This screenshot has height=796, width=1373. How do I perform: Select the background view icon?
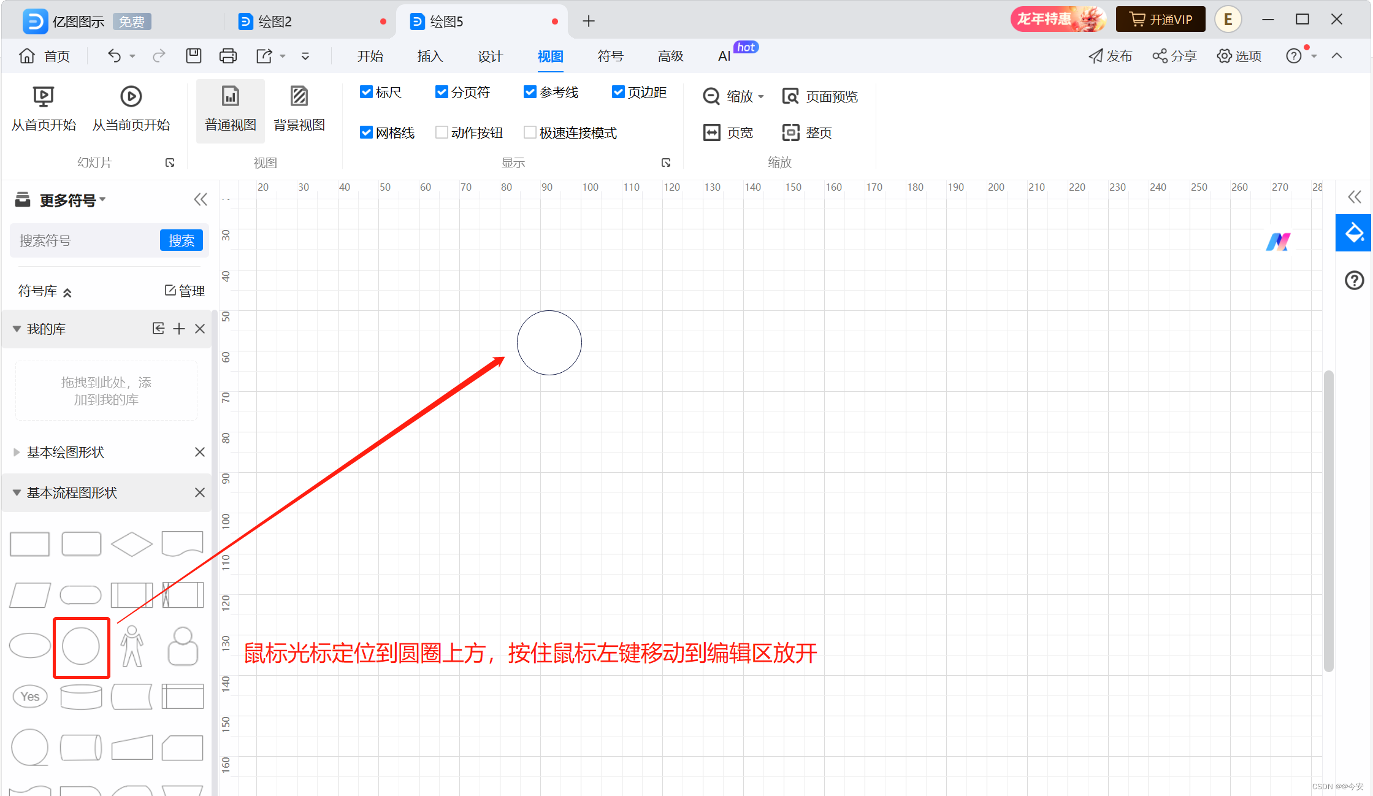299,97
